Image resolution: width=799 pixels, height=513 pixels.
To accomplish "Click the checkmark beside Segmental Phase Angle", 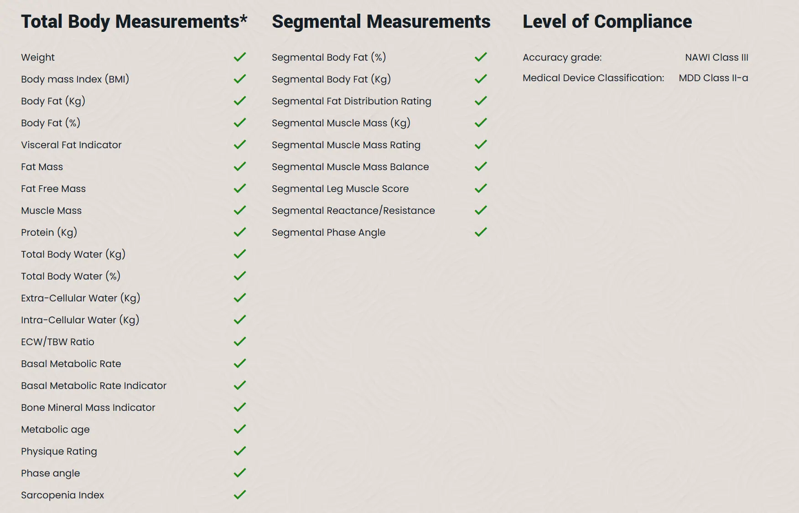I will point(481,232).
